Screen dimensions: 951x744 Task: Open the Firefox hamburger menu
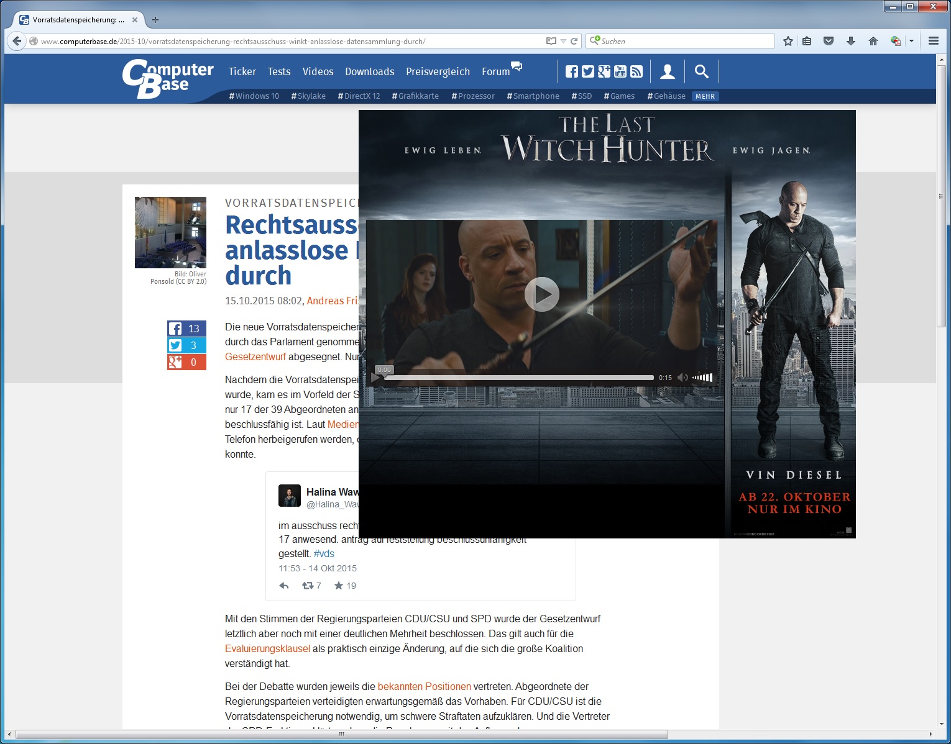coord(933,41)
